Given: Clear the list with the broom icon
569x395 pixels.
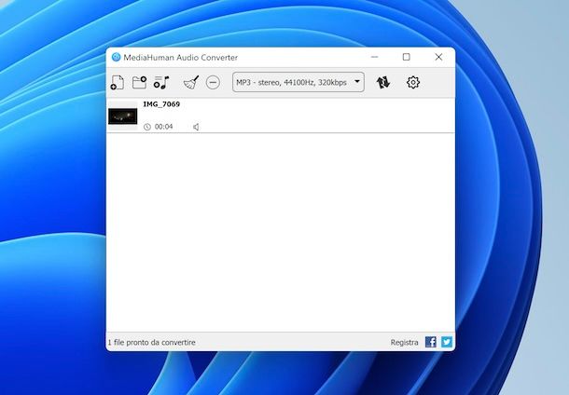Looking at the screenshot, I should (191, 82).
